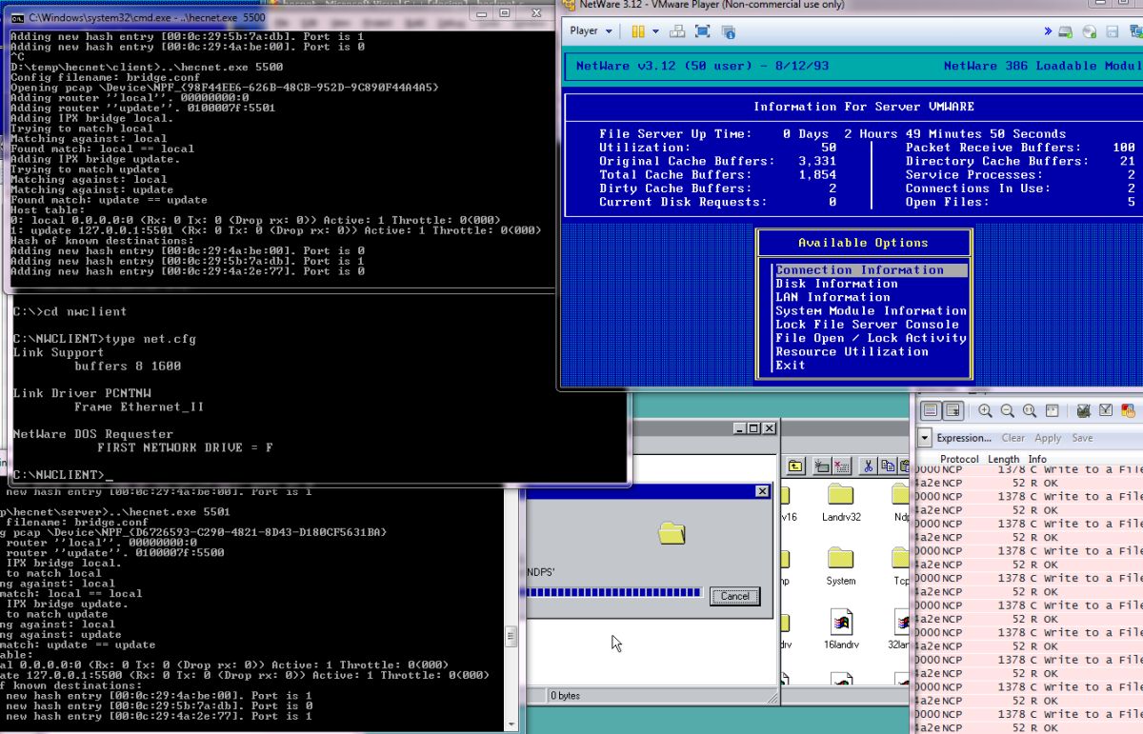Click the VMware network adapter device icon
This screenshot has width=1143, height=734.
1134,32
